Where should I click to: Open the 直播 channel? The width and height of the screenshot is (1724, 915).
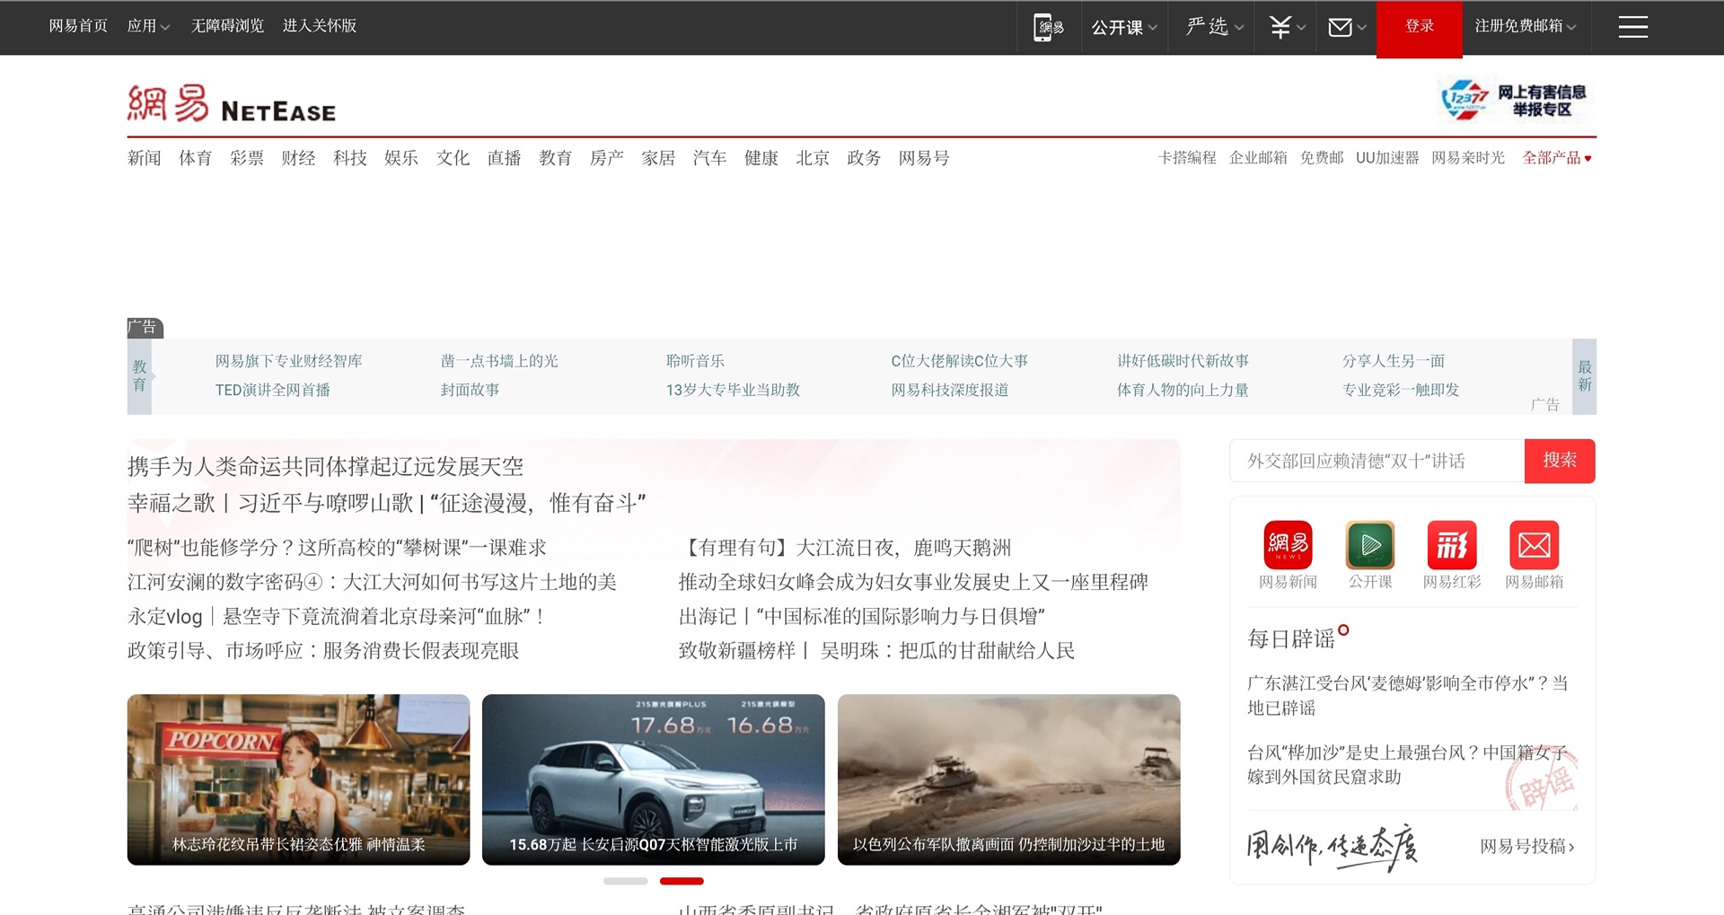click(x=504, y=158)
